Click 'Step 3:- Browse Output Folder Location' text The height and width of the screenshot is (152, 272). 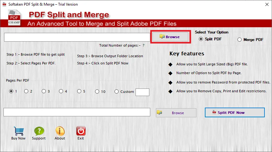110,56
